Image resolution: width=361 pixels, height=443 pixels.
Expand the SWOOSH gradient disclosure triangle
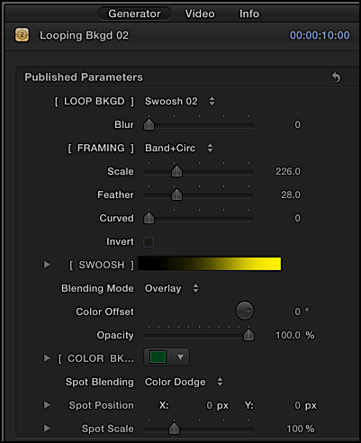tap(47, 265)
